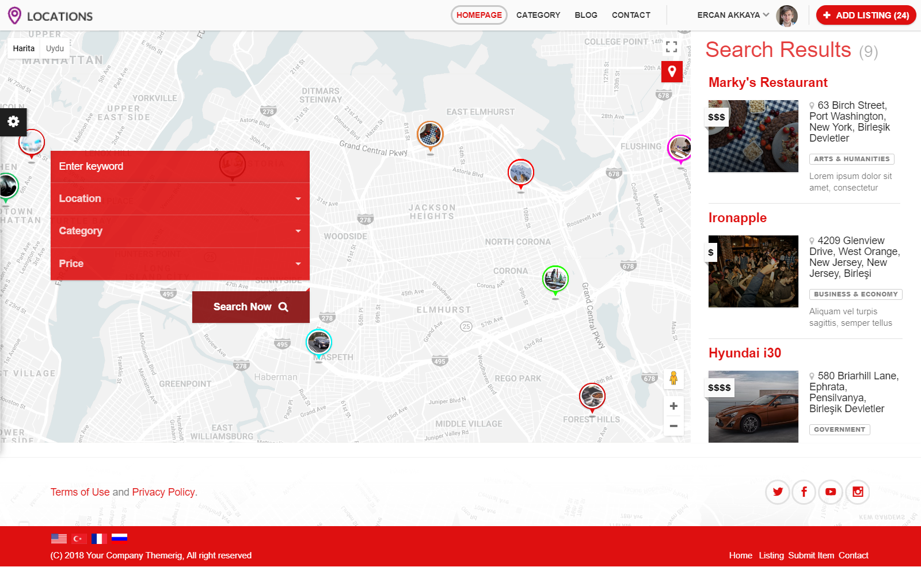Click the red geolocation pin button
This screenshot has height=567, width=921.
(x=672, y=71)
